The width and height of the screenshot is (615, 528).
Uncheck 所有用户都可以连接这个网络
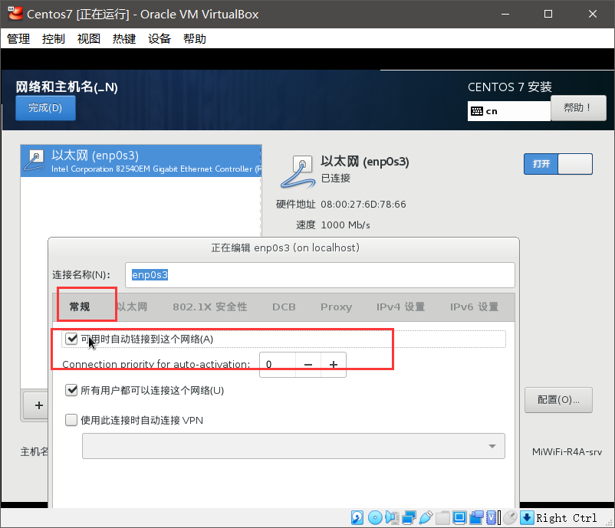tap(71, 389)
